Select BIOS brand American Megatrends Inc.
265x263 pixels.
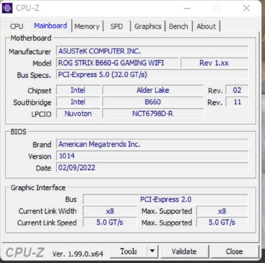pyautogui.click(x=152, y=144)
